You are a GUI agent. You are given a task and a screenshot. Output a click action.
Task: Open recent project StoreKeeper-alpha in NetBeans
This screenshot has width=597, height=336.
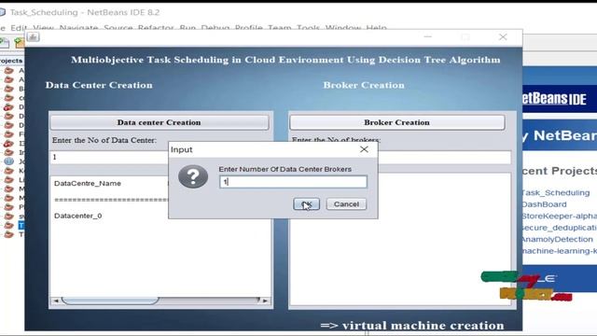click(x=560, y=216)
